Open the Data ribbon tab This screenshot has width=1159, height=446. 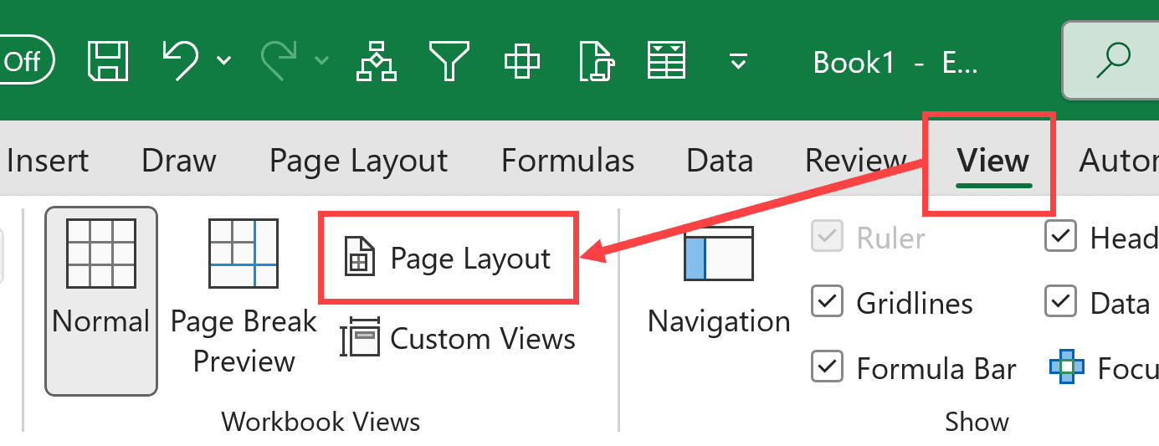coord(720,160)
